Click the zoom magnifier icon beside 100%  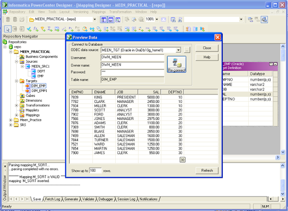[x=141, y=19]
